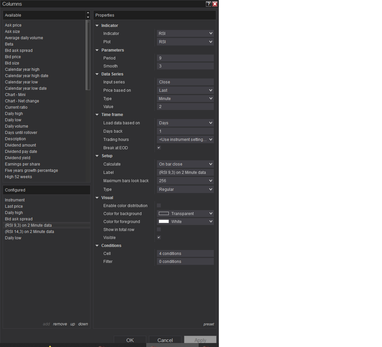Disable the Break at EOD checkbox
Image resolution: width=382 pixels, height=347 pixels.
pos(159,148)
